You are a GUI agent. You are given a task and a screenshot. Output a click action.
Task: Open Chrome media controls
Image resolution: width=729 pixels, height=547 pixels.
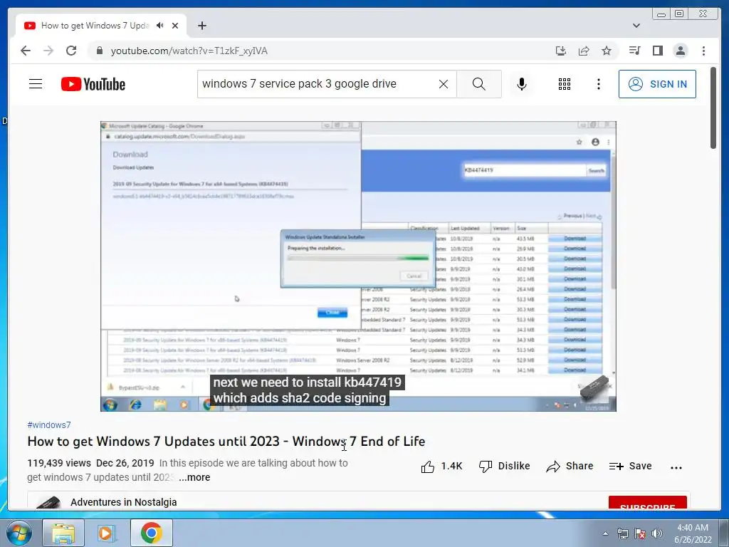634,51
